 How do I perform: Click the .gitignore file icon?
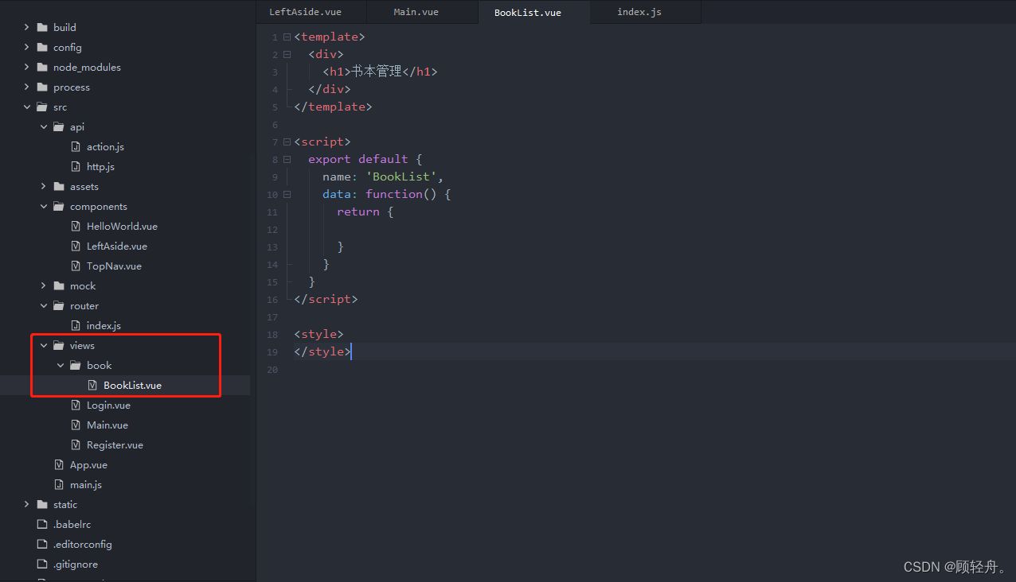pyautogui.click(x=42, y=565)
